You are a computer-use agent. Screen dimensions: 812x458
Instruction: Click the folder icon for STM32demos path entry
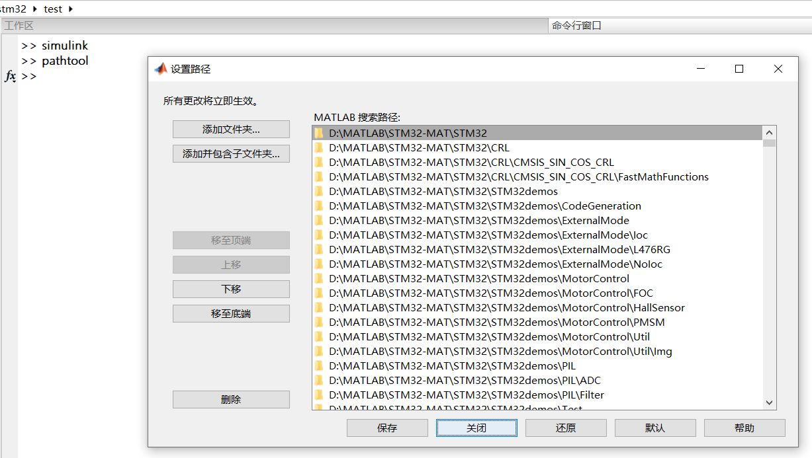pyautogui.click(x=319, y=191)
